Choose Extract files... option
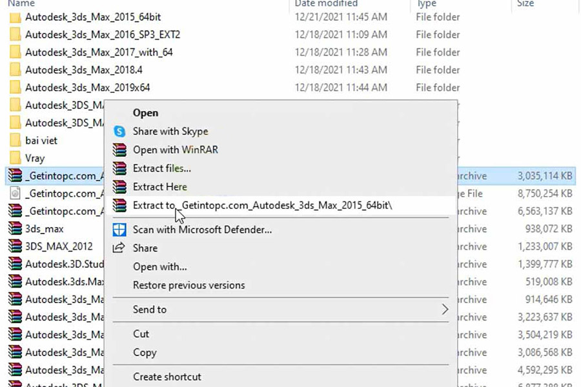The height and width of the screenshot is (387, 581). tap(162, 168)
